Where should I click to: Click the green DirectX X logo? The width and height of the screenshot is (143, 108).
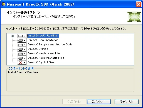click(x=134, y=17)
